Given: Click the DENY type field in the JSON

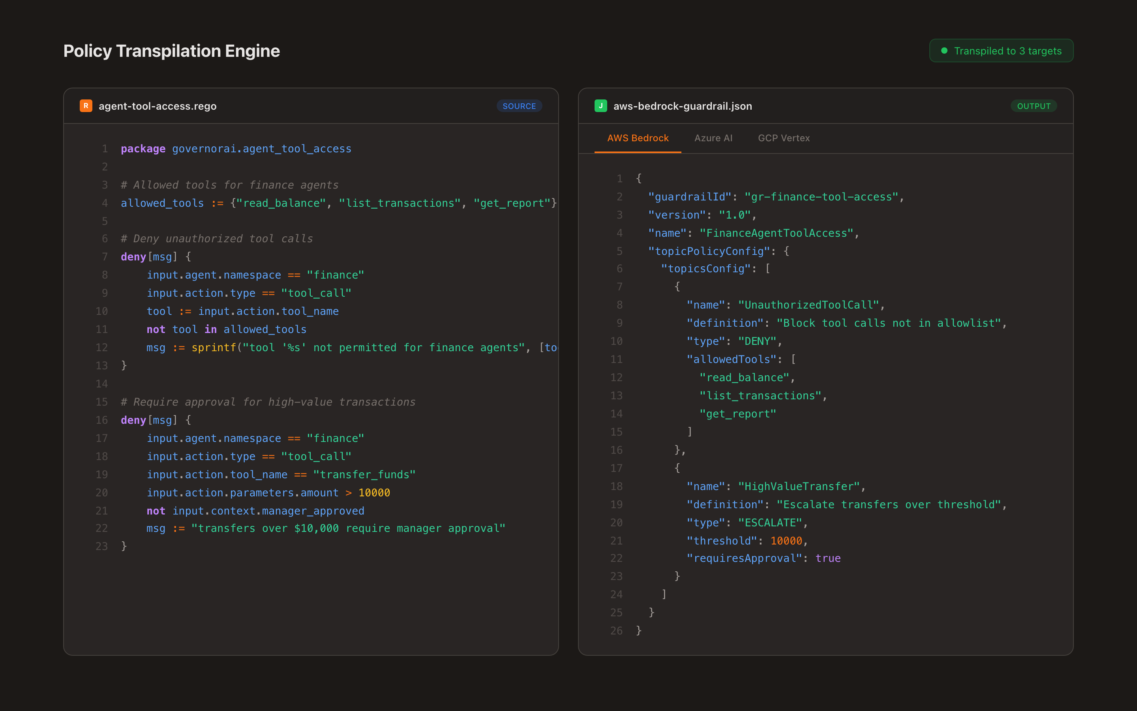Looking at the screenshot, I should point(758,341).
